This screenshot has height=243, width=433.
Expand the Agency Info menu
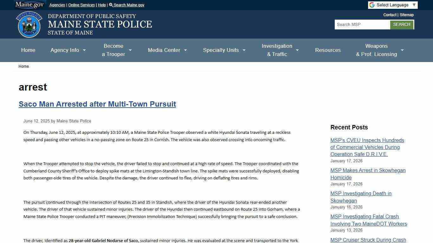(x=68, y=50)
